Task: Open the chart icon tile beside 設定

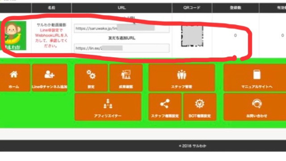Action: coord(126,78)
